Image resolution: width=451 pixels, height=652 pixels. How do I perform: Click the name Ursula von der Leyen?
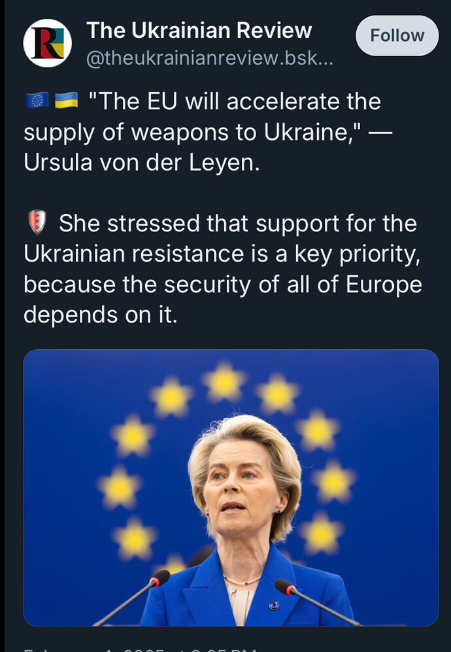pyautogui.click(x=141, y=163)
